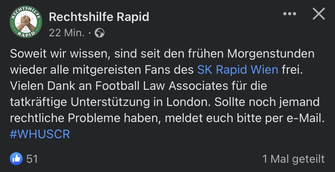Open the '1 Mal geteilt' shares list
This screenshot has width=335, height=172.
coord(293,159)
